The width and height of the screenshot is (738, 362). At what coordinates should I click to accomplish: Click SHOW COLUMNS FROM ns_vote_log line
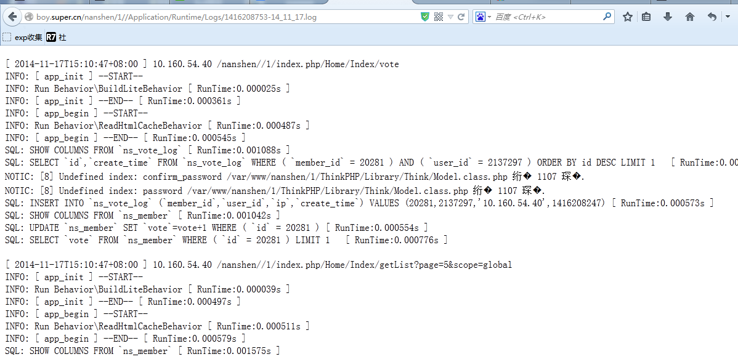(147, 150)
